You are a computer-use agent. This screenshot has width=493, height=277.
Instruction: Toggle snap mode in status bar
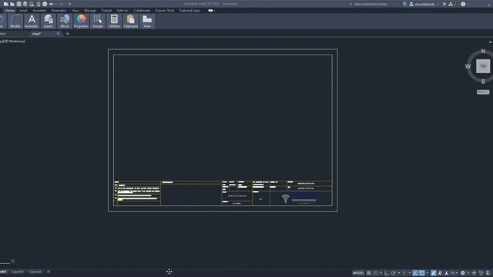click(x=375, y=273)
